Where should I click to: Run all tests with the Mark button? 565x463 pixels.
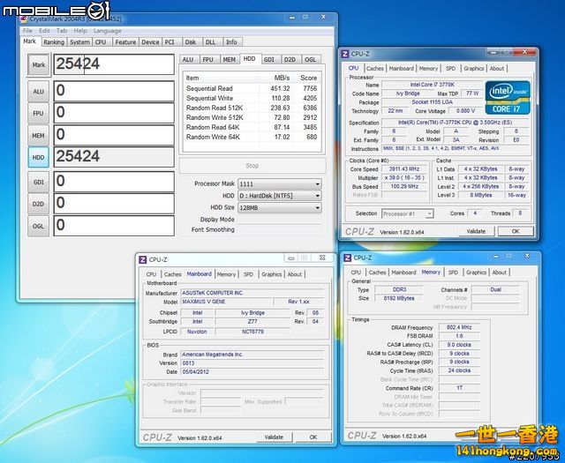click(x=38, y=64)
